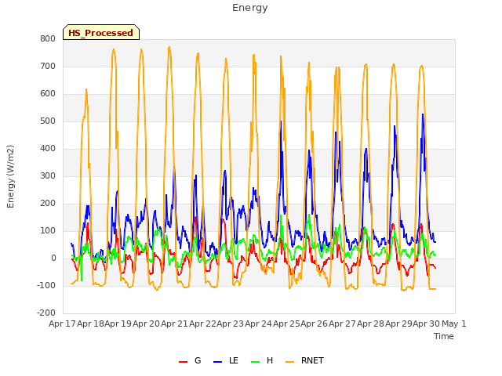
Task: Click the Apr 22 x-axis tick label
Action: (202, 324)
